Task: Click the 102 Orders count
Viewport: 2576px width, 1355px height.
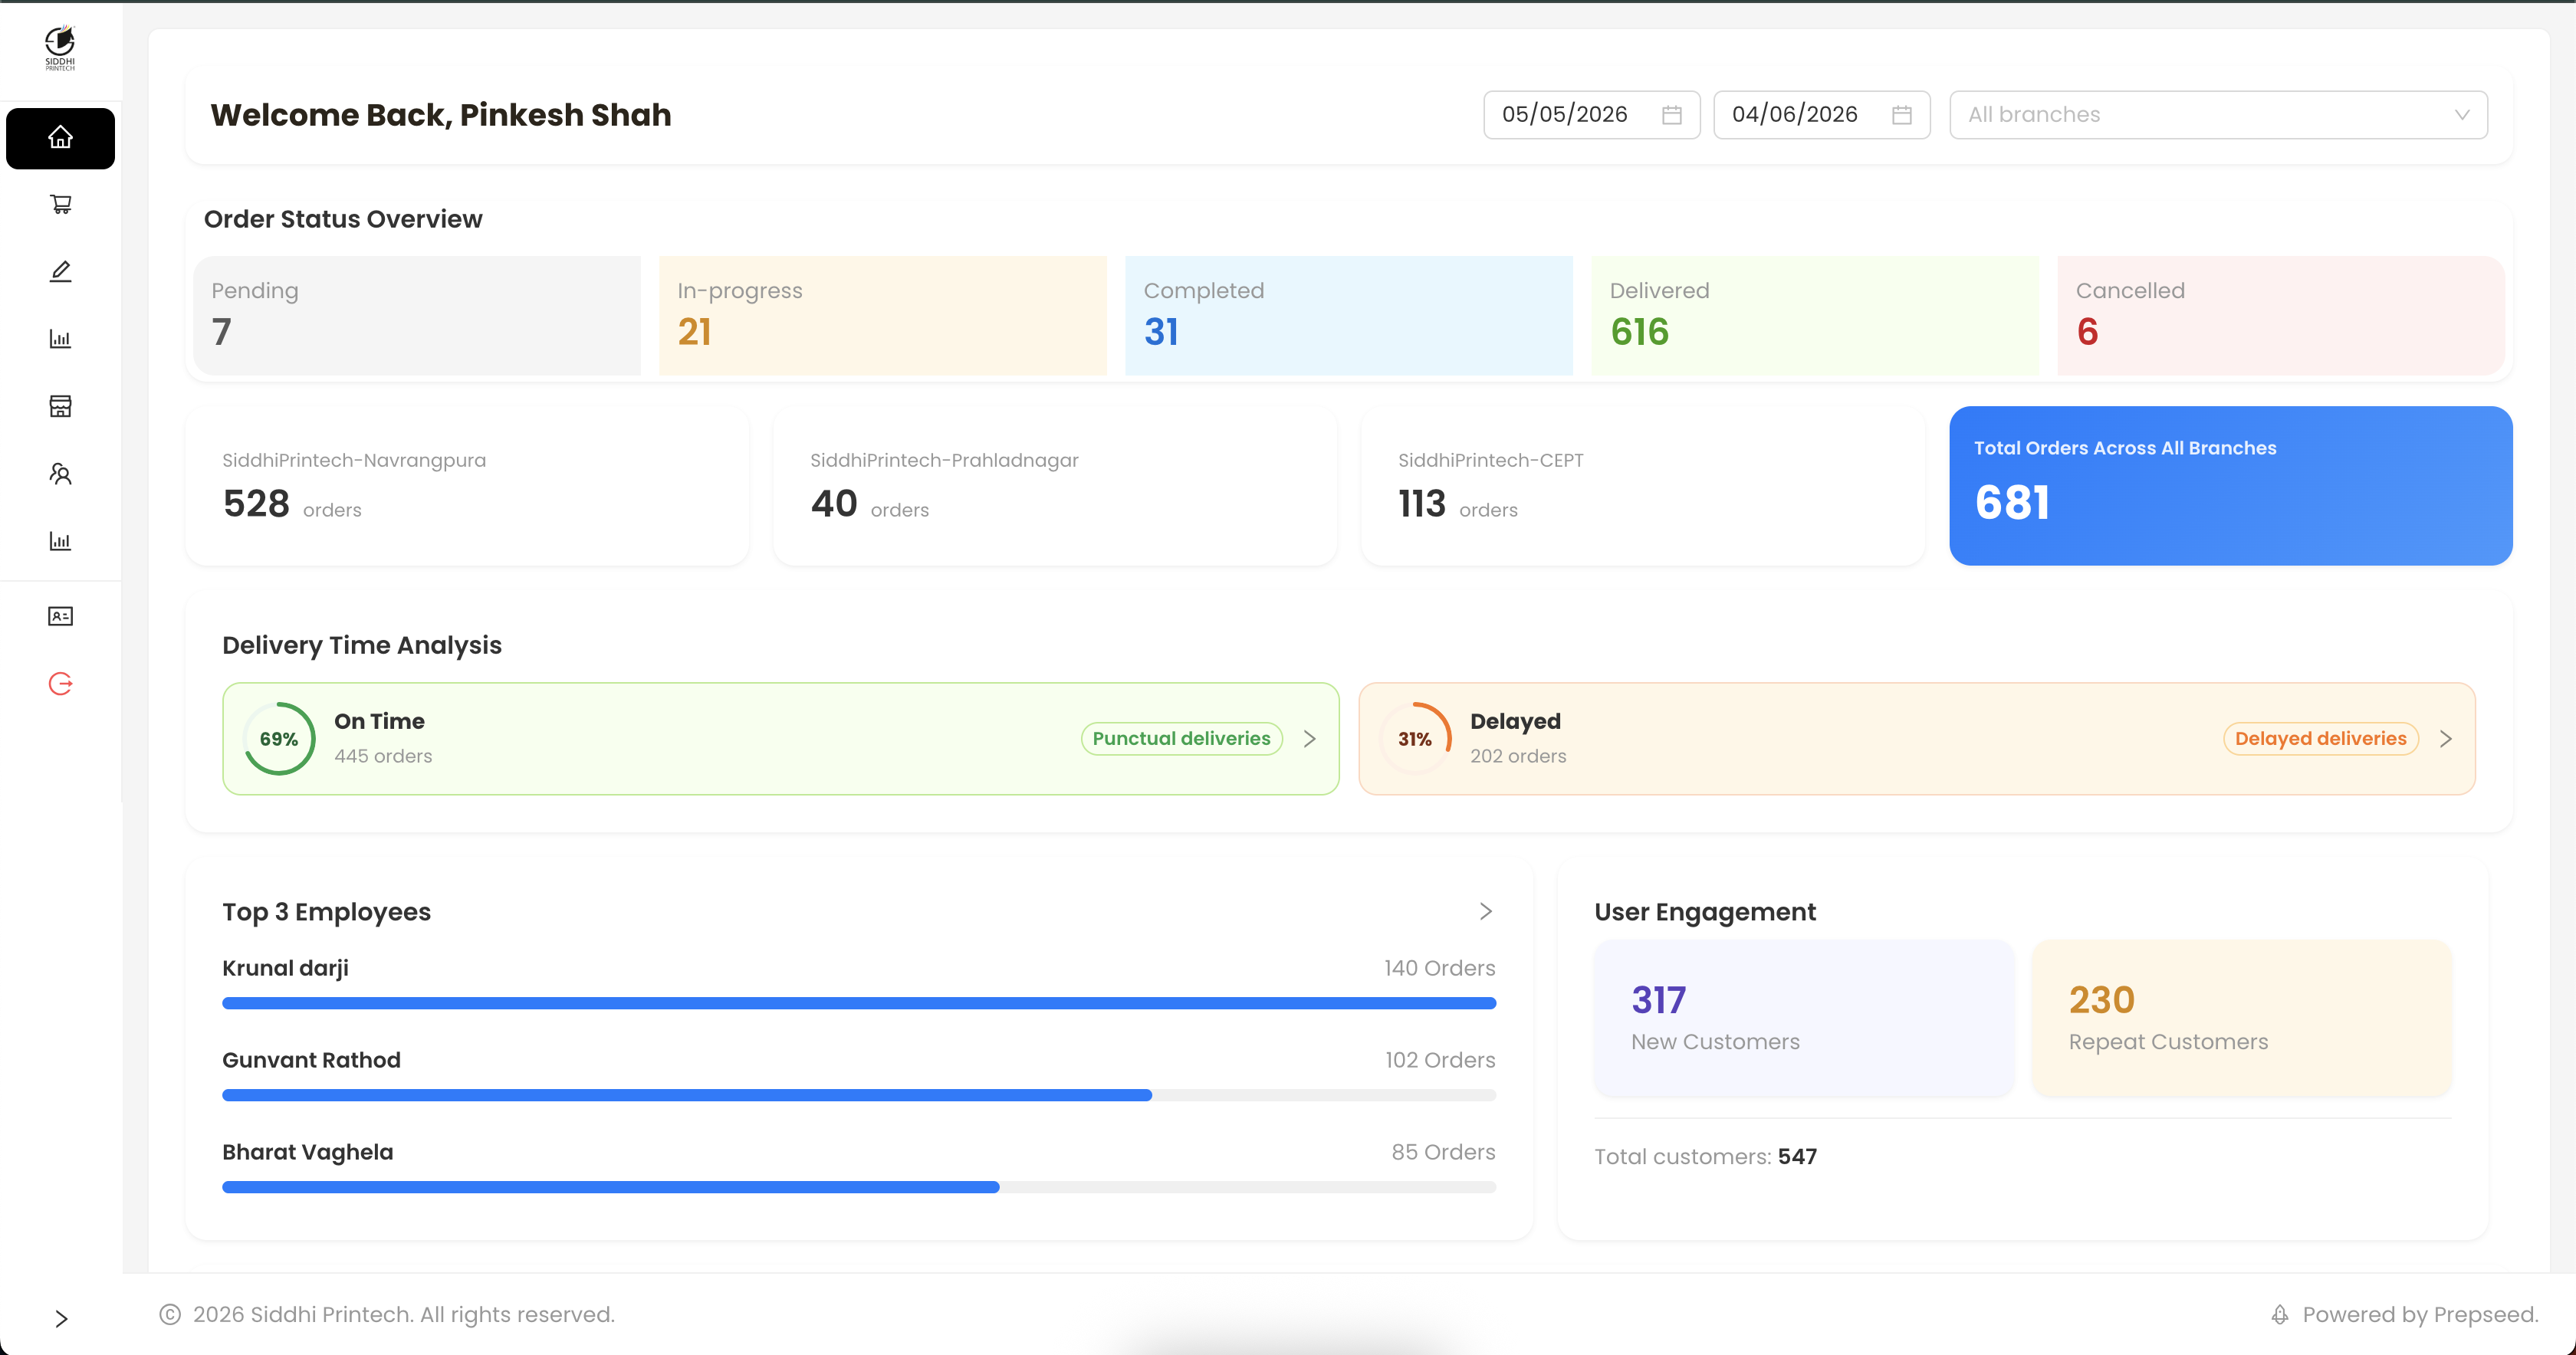Action: 1440,1060
